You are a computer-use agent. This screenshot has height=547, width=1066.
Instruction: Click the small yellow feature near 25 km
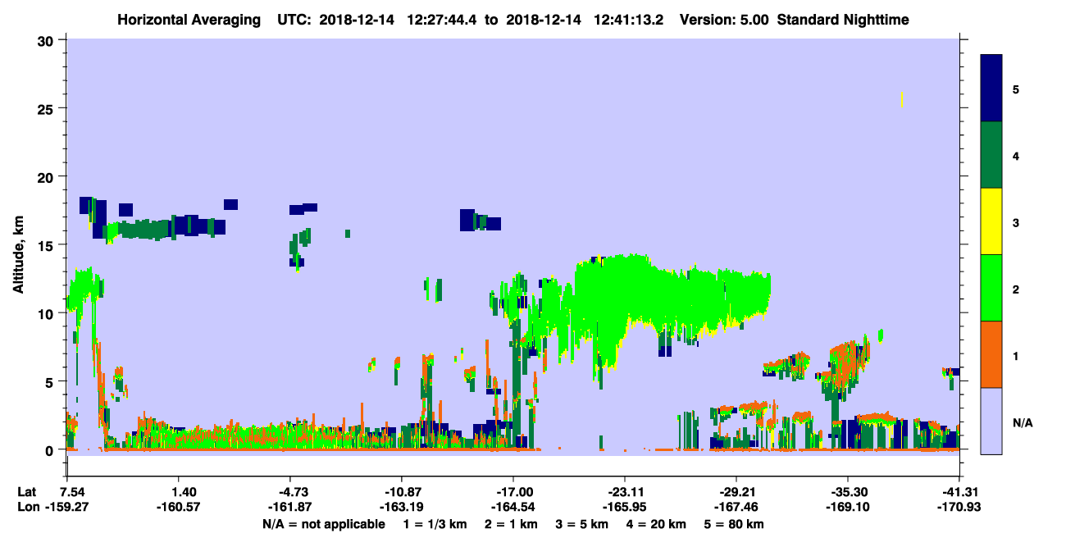(x=902, y=99)
